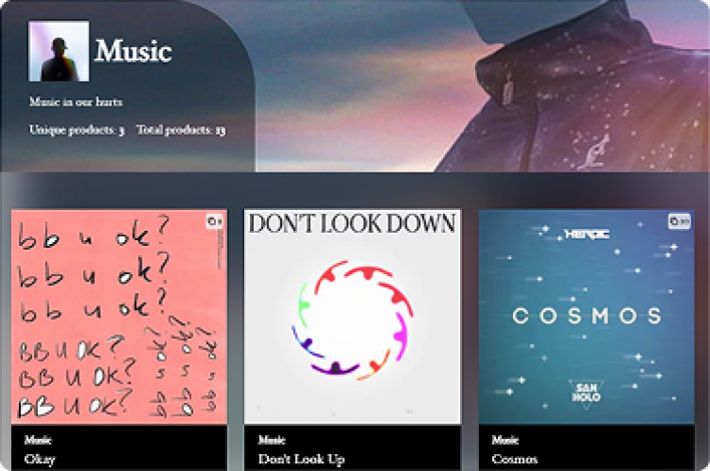The width and height of the screenshot is (710, 471).
Task: Click the colorful circle of figures artwork
Action: point(353,320)
